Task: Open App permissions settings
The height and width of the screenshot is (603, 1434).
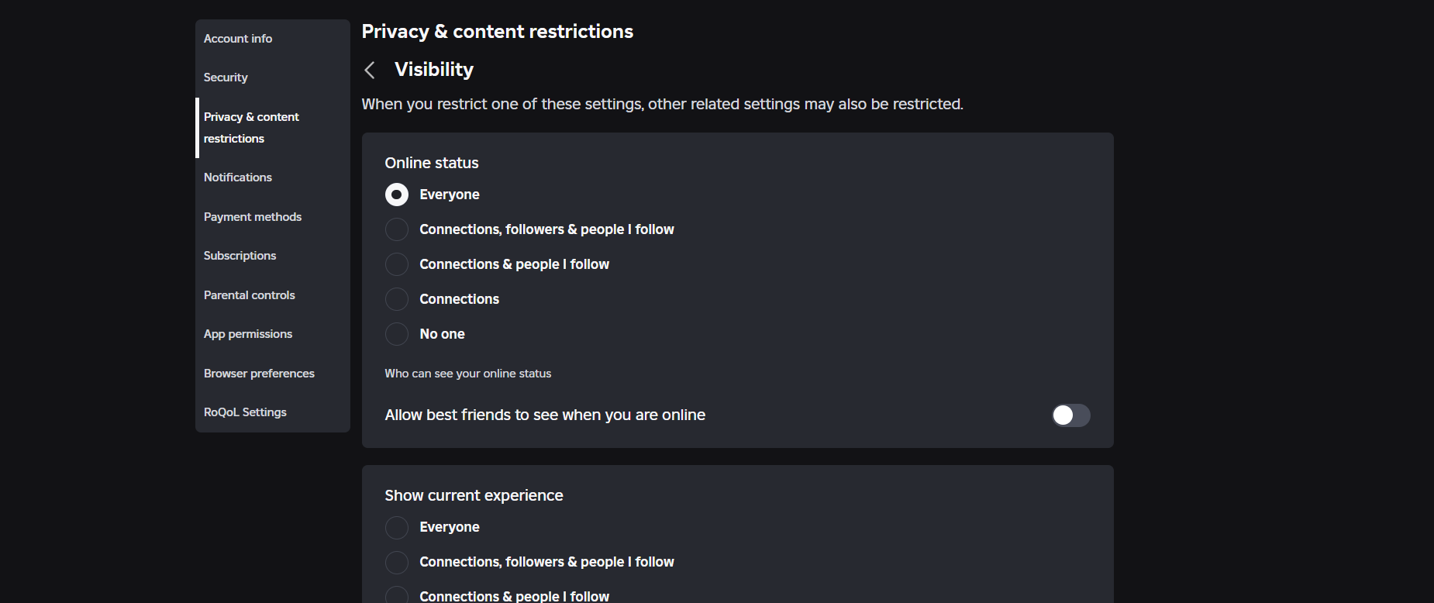Action: pos(248,334)
